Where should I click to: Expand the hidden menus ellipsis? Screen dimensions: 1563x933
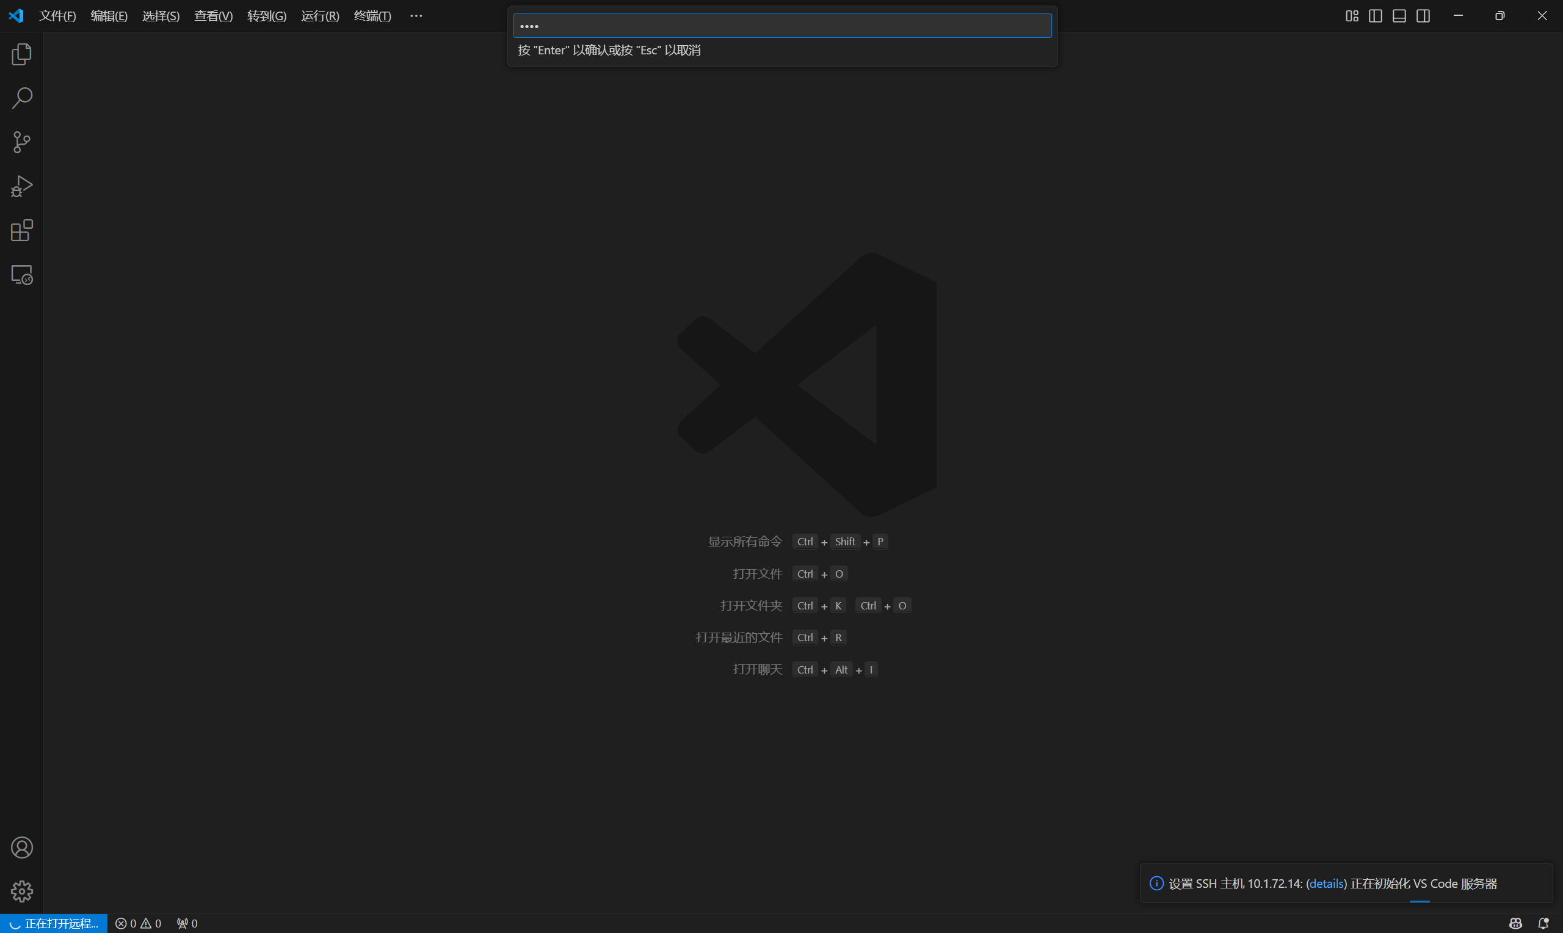[416, 16]
